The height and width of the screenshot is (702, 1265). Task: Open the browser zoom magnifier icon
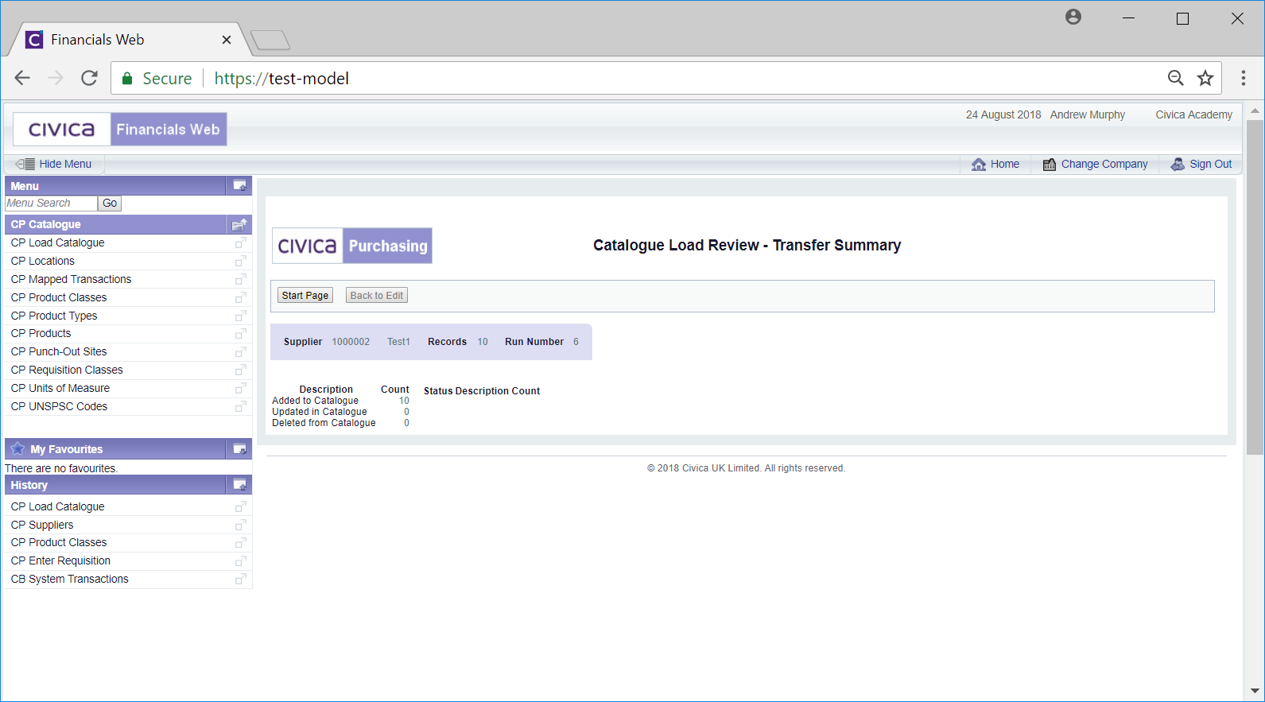pos(1176,78)
